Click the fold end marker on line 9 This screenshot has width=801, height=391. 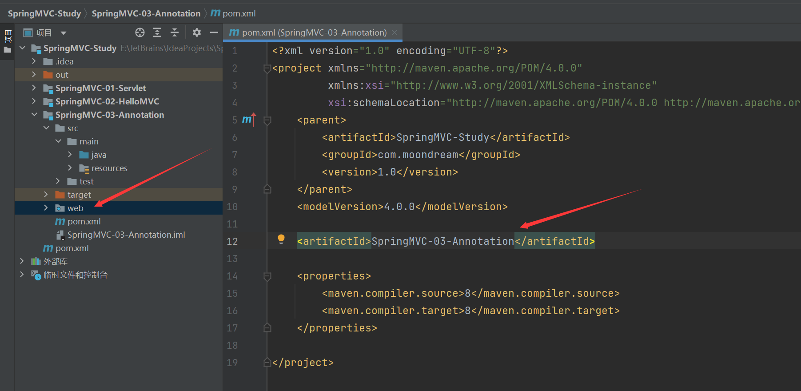(267, 189)
